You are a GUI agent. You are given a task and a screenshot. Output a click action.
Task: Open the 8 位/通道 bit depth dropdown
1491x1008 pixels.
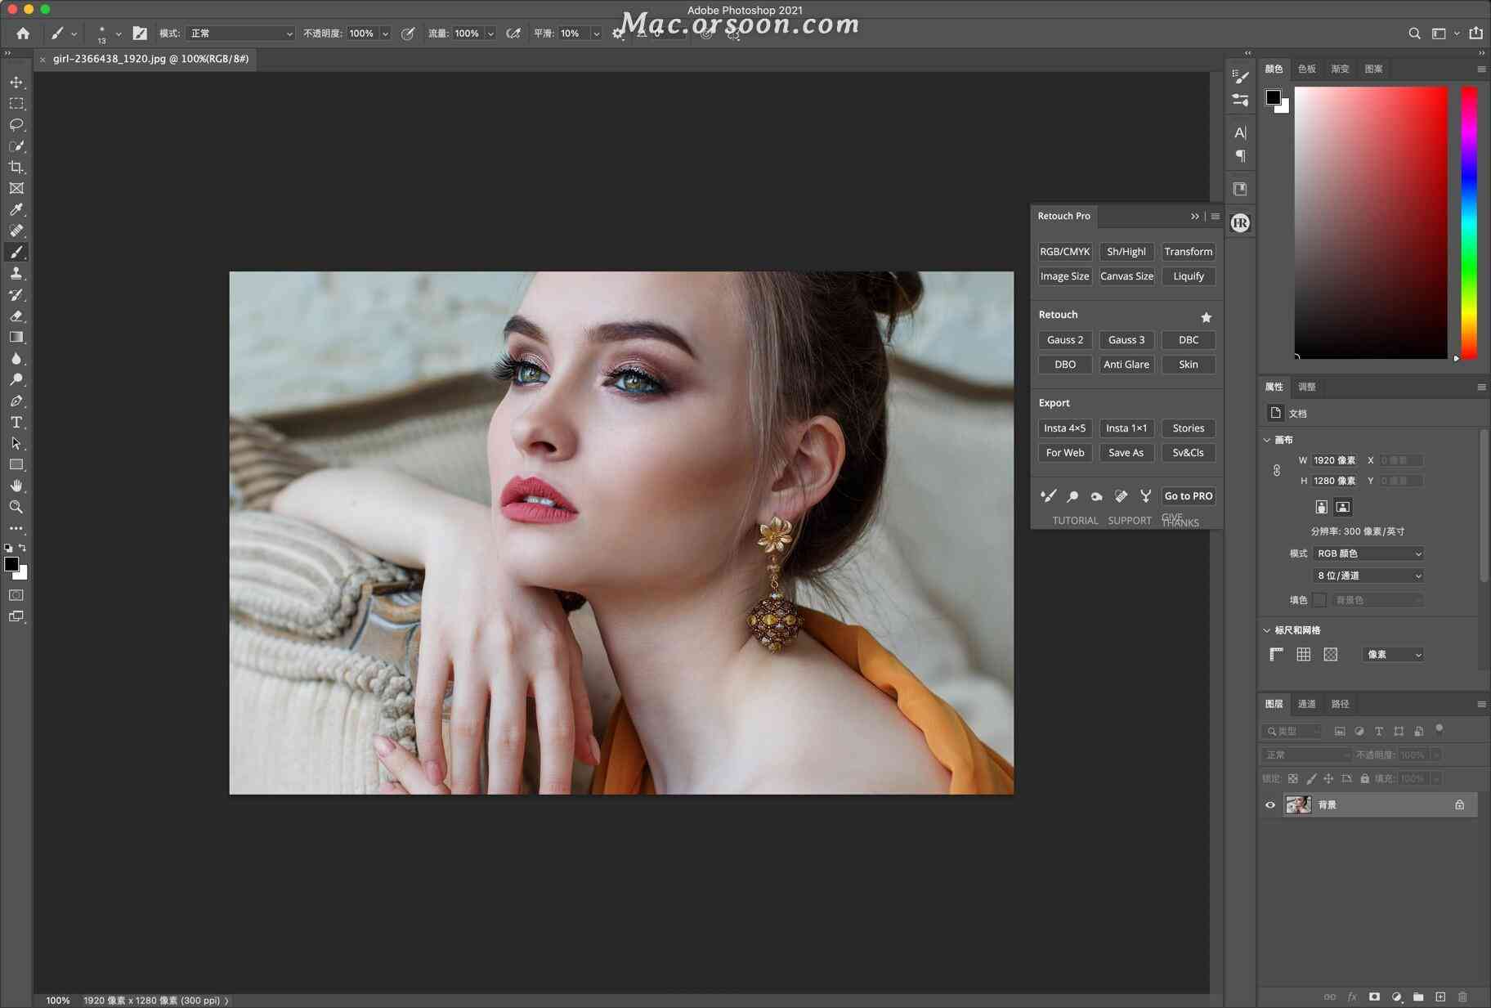[1368, 576]
